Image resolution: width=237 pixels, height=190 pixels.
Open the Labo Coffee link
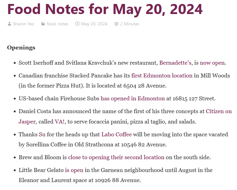click(x=117, y=134)
